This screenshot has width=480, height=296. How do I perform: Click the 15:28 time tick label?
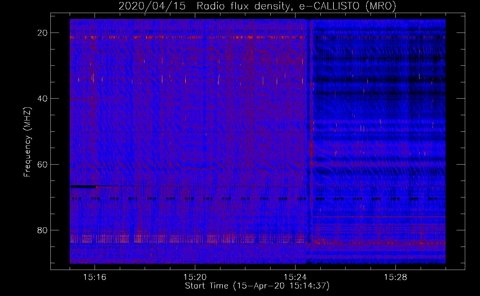point(395,277)
